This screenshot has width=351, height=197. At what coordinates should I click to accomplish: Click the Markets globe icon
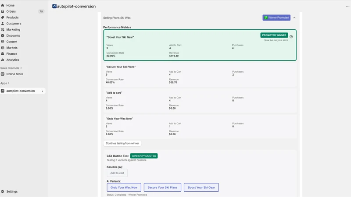pyautogui.click(x=3, y=48)
